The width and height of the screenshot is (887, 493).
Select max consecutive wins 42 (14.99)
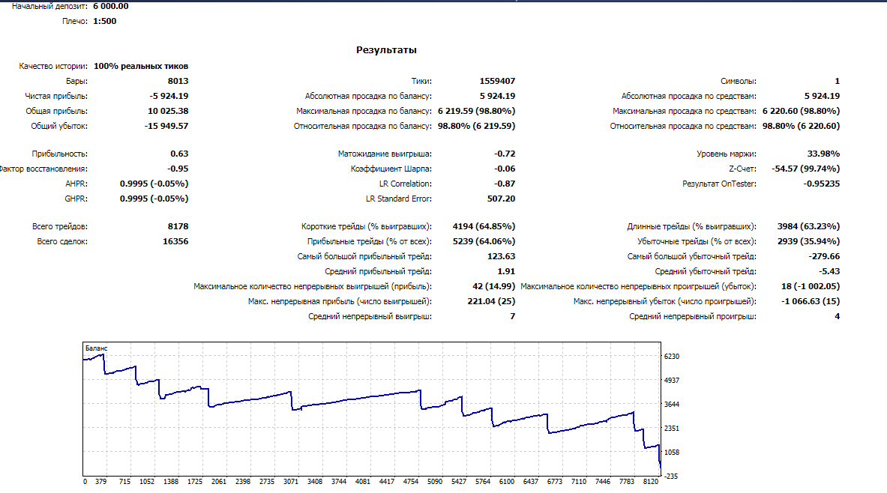point(494,286)
